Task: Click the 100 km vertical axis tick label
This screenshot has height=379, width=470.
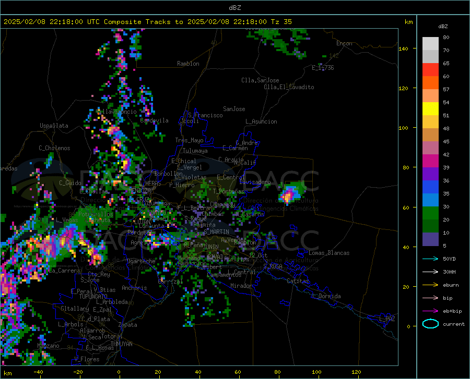Action: tap(404, 128)
